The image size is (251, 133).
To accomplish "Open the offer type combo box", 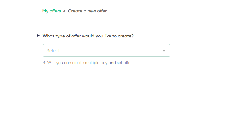I will [107, 50].
